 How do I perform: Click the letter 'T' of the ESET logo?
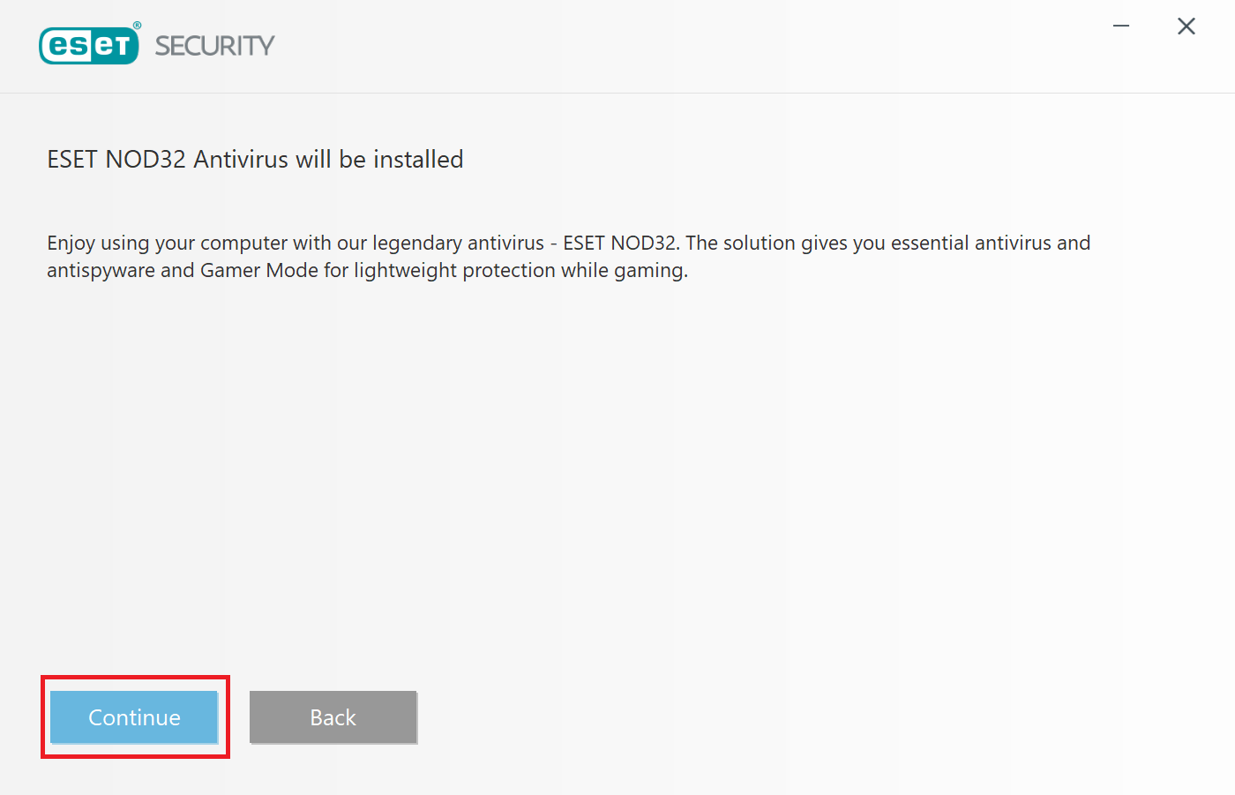tap(123, 45)
